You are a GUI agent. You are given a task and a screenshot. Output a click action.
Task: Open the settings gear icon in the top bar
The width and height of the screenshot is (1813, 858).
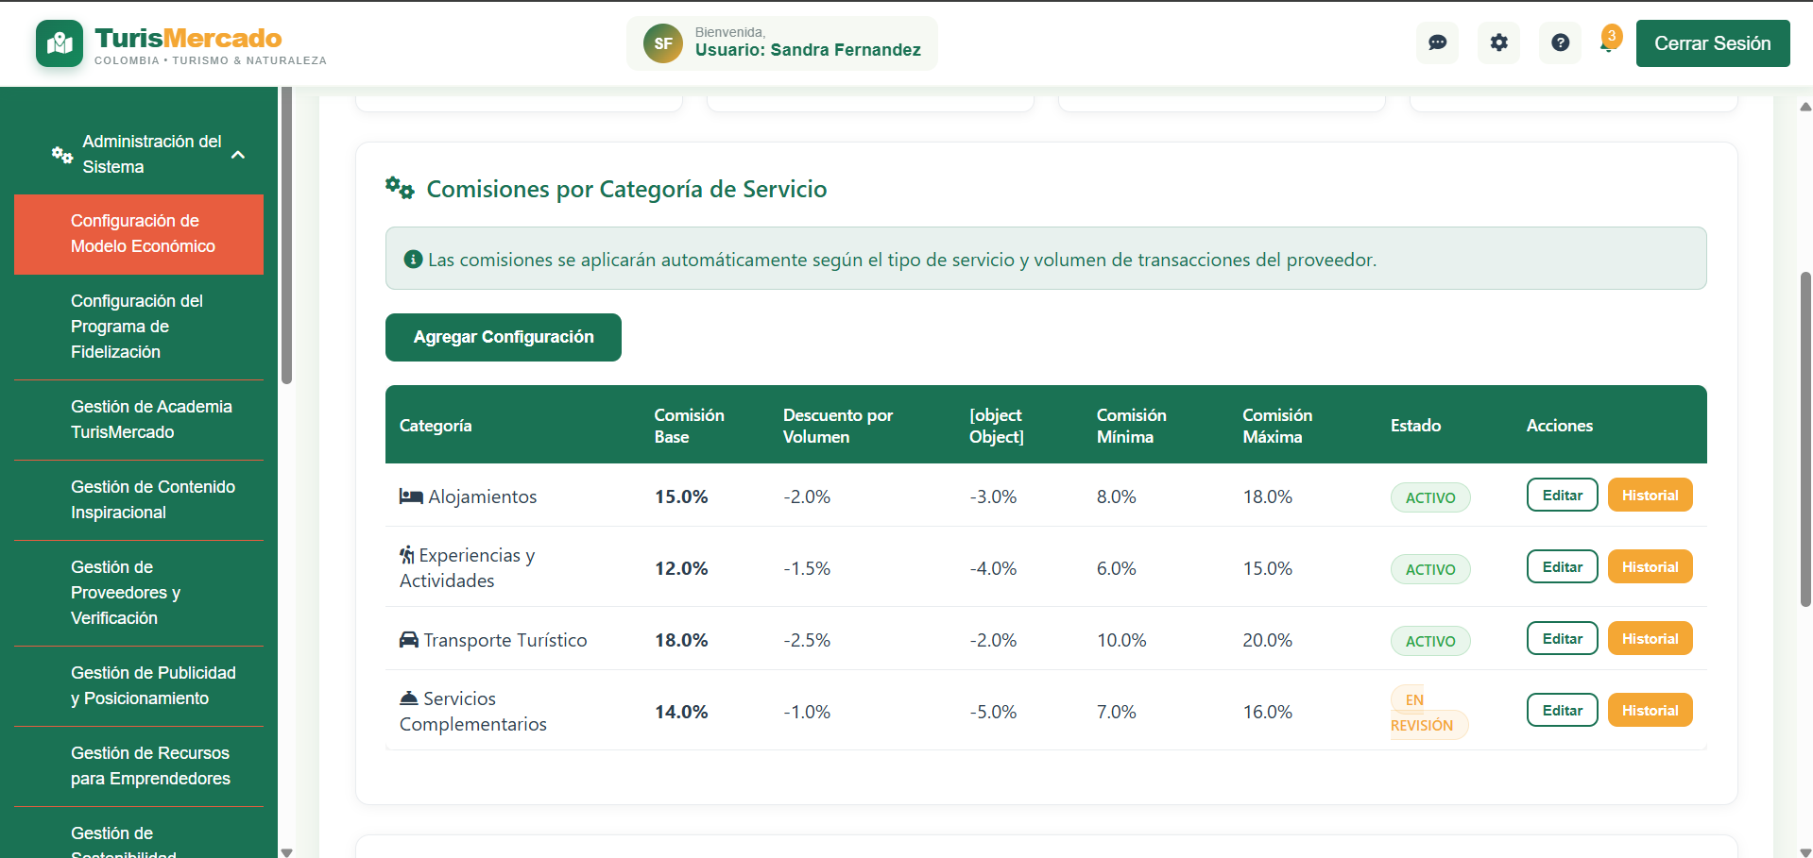tap(1498, 42)
